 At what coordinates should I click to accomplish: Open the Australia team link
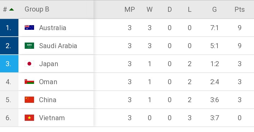point(52,28)
